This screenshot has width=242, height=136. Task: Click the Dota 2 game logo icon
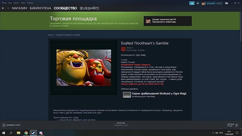[123, 49]
